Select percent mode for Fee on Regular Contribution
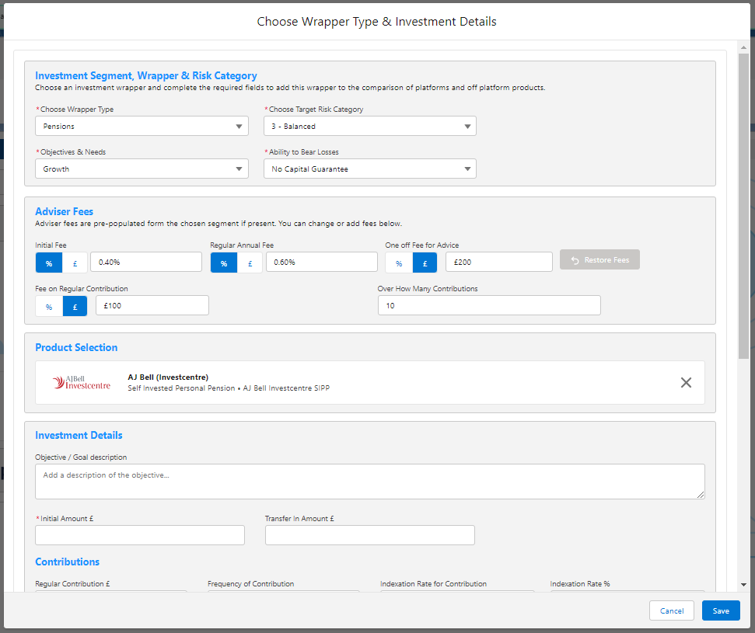The image size is (755, 633). pyautogui.click(x=49, y=306)
